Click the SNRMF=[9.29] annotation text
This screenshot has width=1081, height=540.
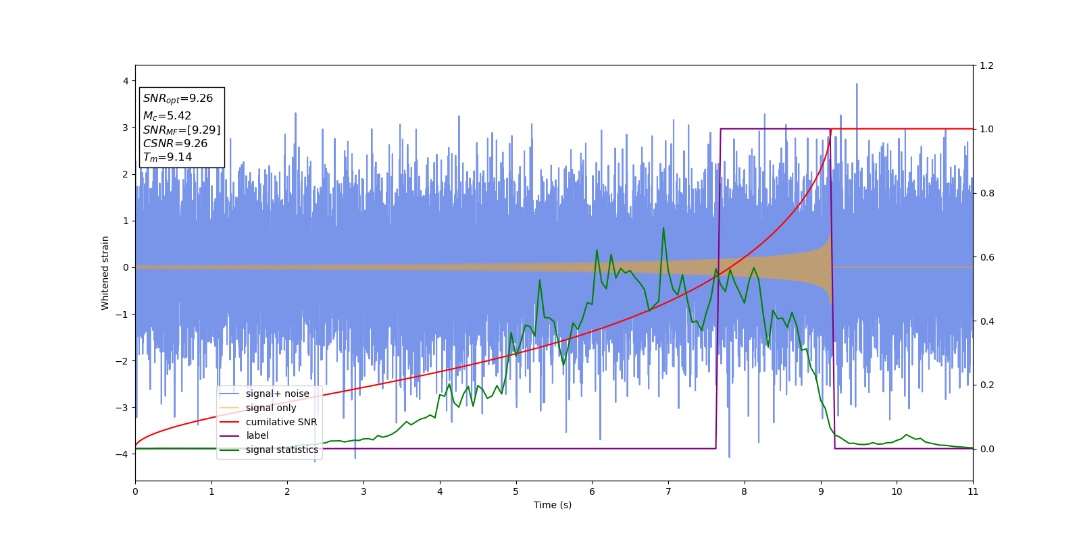(x=182, y=130)
